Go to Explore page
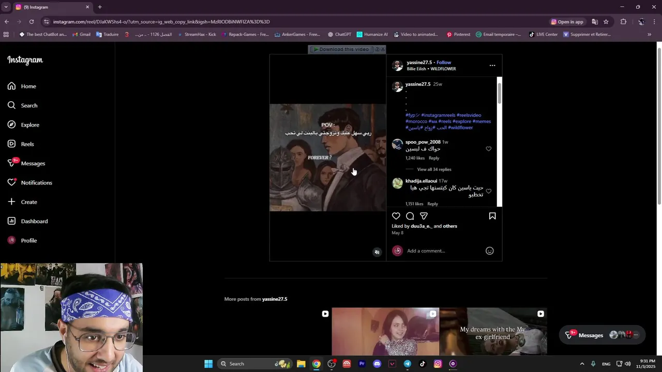 tap(23, 125)
